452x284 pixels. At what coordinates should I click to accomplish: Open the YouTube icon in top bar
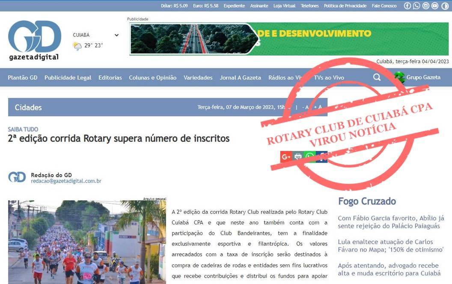pos(435,6)
